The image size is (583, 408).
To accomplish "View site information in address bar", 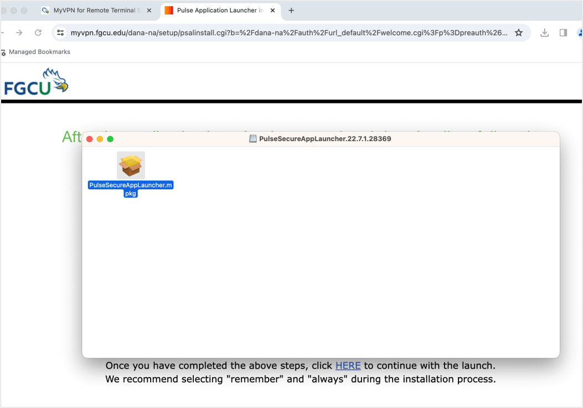I will 61,33.
